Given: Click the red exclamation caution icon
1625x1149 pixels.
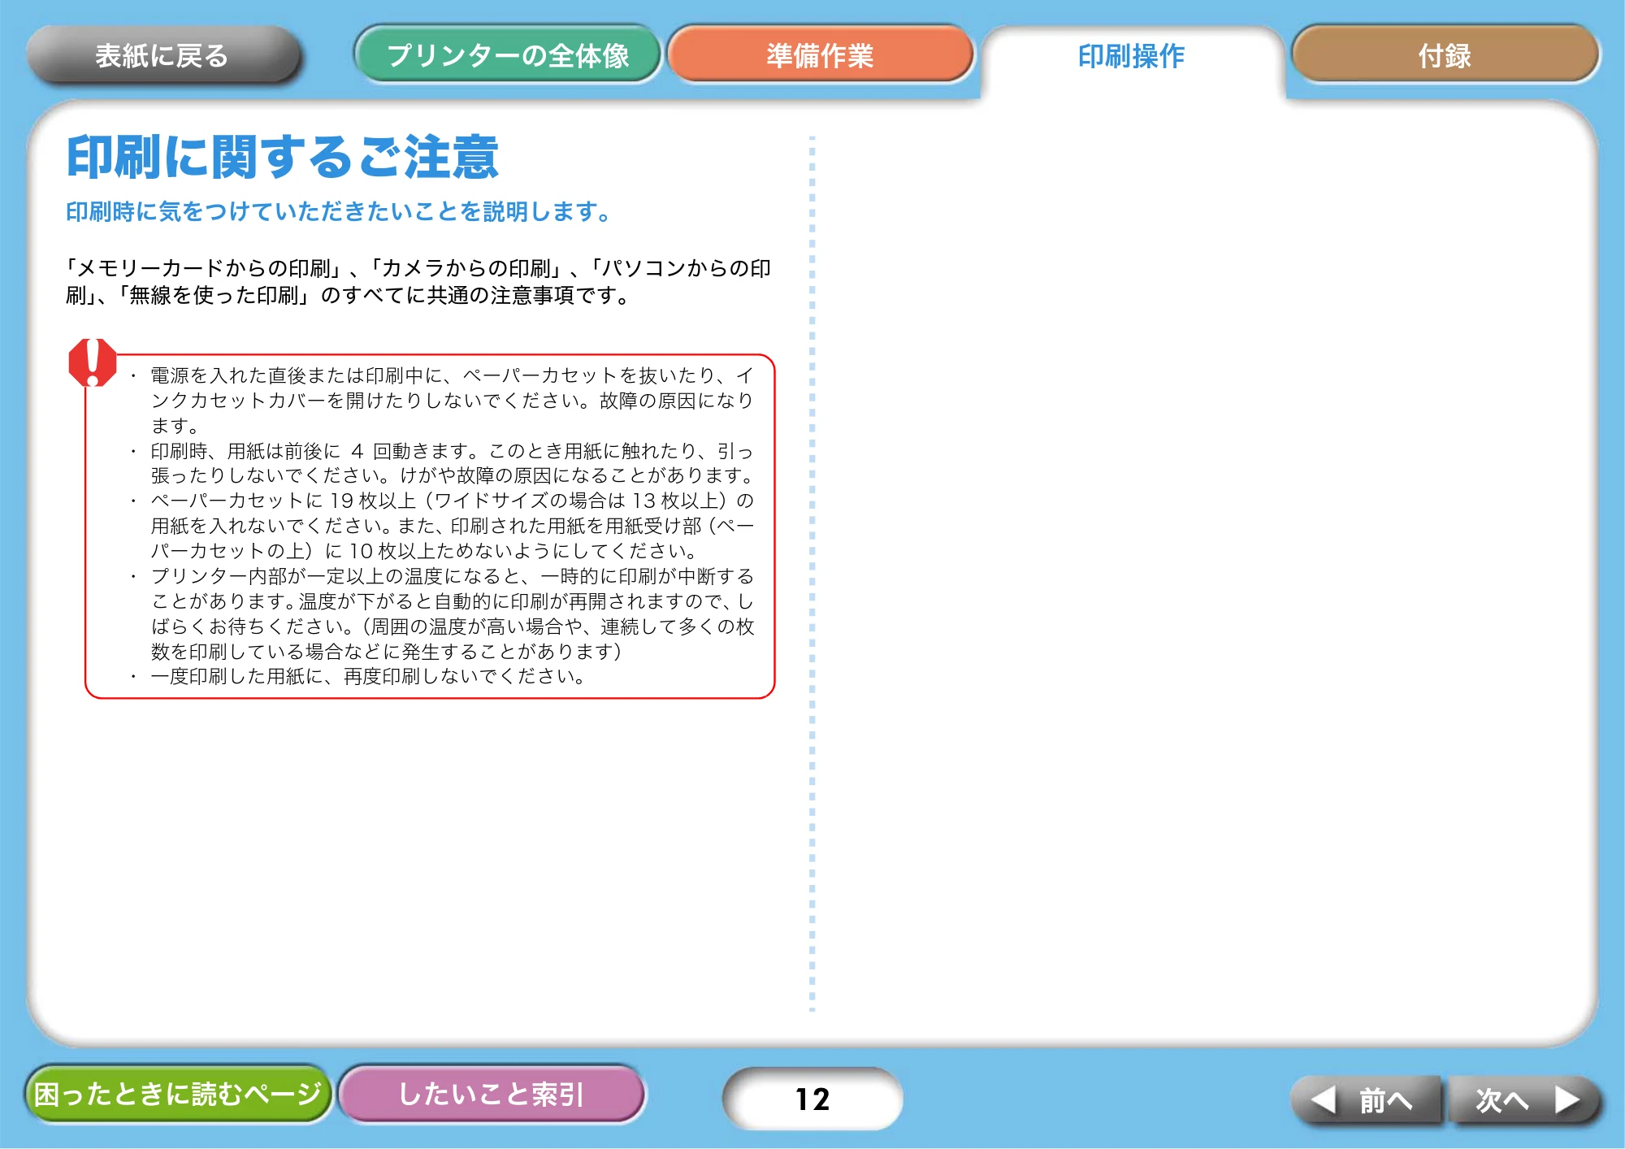Looking at the screenshot, I should pyautogui.click(x=93, y=362).
